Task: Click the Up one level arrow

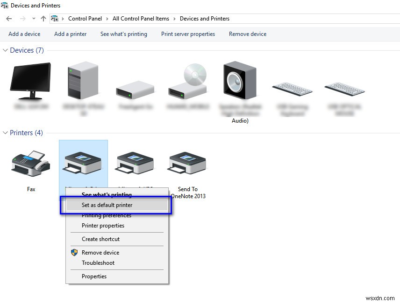Action: point(43,19)
